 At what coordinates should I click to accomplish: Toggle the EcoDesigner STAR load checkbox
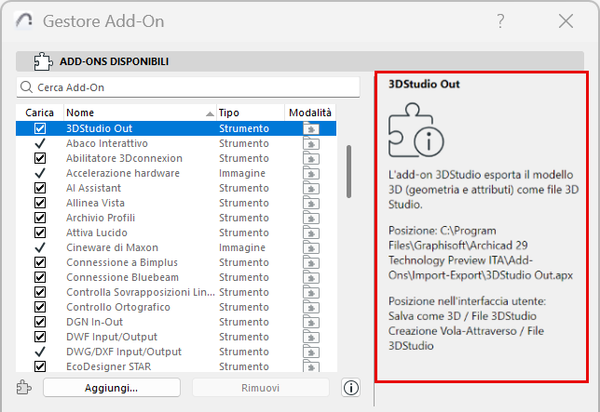(40, 366)
